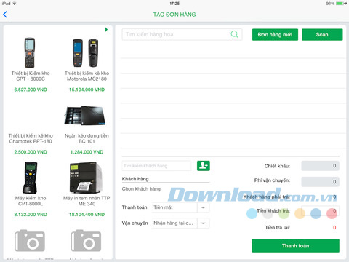
Task: Click the Ngăn kéo đựng tiền BC 101 name
Action: click(x=87, y=138)
